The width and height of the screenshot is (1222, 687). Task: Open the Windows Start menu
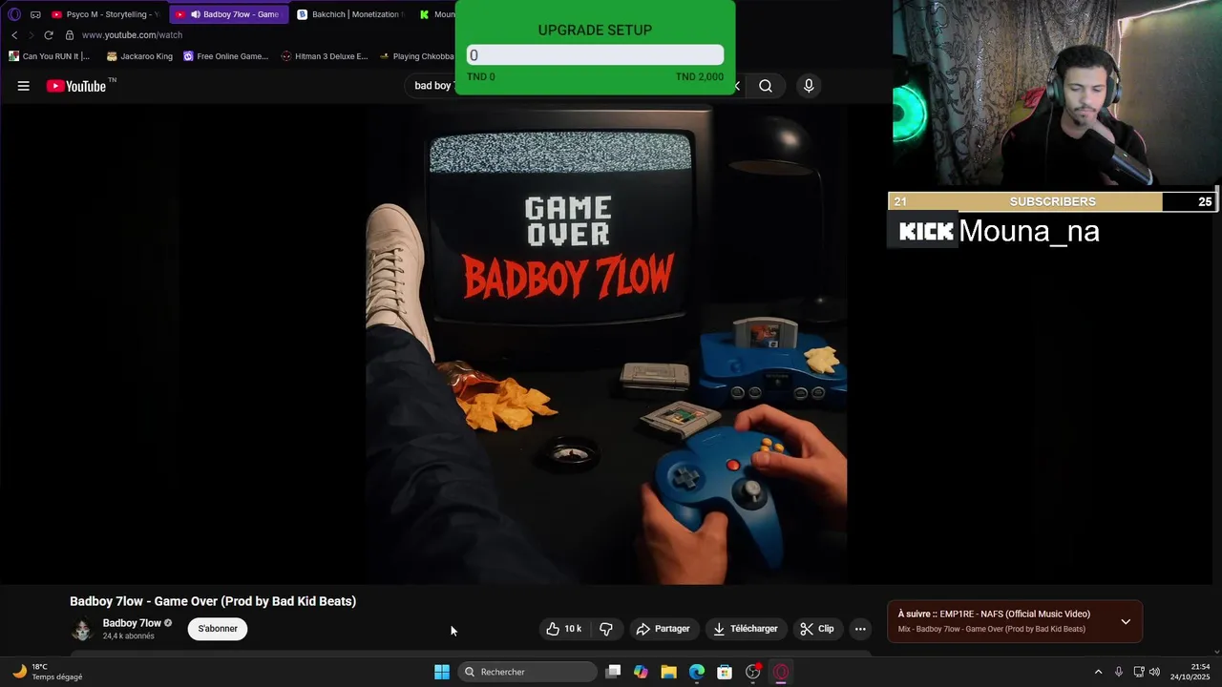coord(442,672)
